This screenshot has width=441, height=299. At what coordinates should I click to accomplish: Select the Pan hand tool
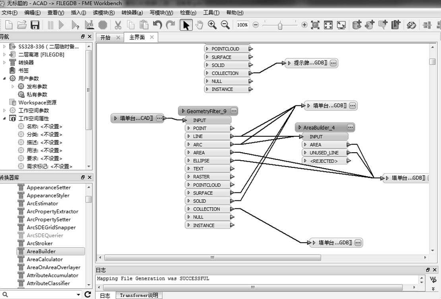[199, 25]
